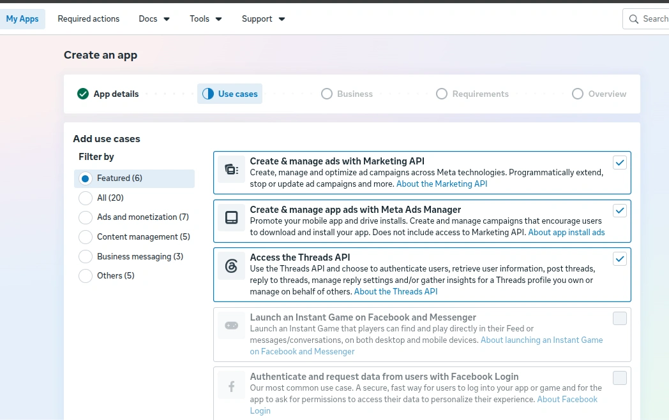Open the Tools dropdown menu
The image size is (669, 420).
pyautogui.click(x=206, y=18)
